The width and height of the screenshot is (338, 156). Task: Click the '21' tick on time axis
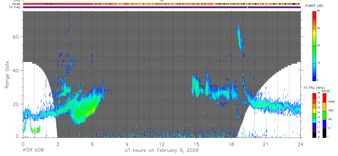pyautogui.click(x=266, y=144)
